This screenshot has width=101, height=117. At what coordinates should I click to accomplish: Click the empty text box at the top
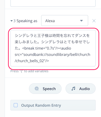click(53, 3)
